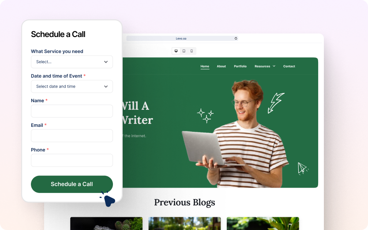Expand the Resources menu chevron
Screen dimensions: 368x230
[274, 66]
